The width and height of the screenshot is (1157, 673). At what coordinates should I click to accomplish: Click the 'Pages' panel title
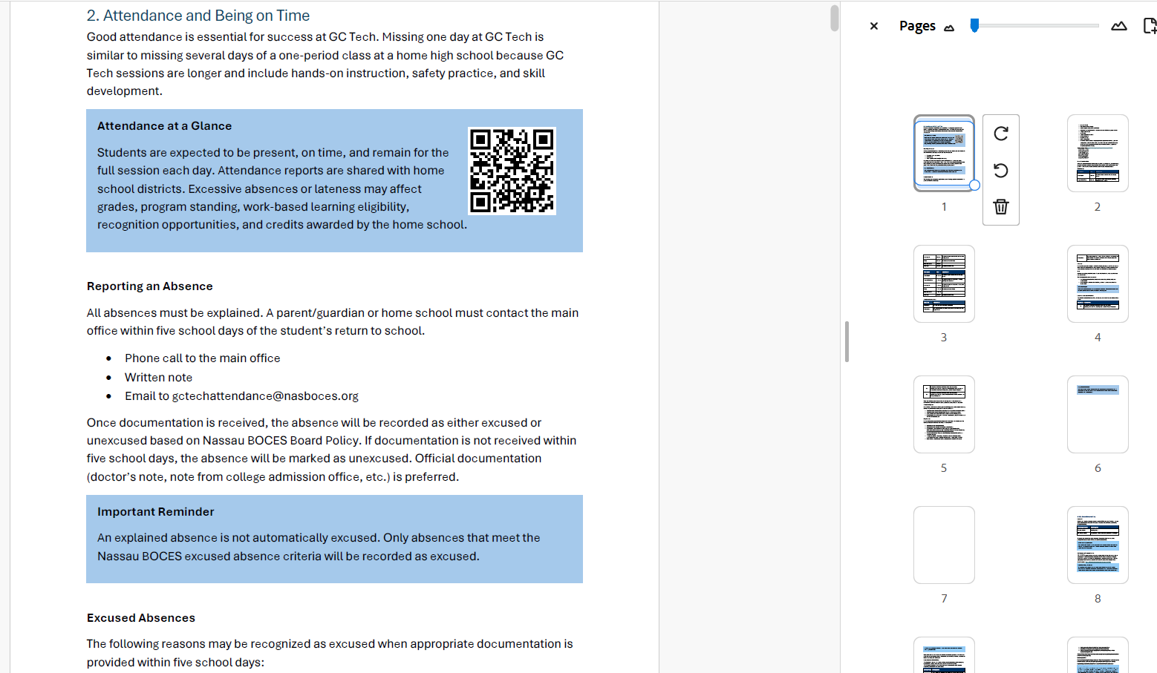(917, 26)
